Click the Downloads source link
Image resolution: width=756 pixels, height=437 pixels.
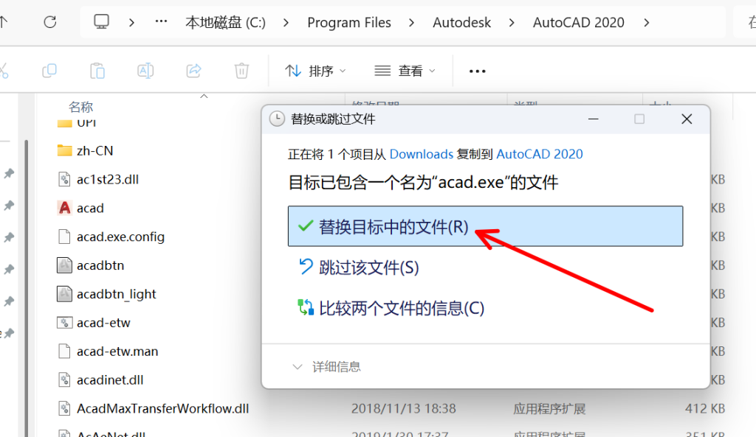pos(421,154)
